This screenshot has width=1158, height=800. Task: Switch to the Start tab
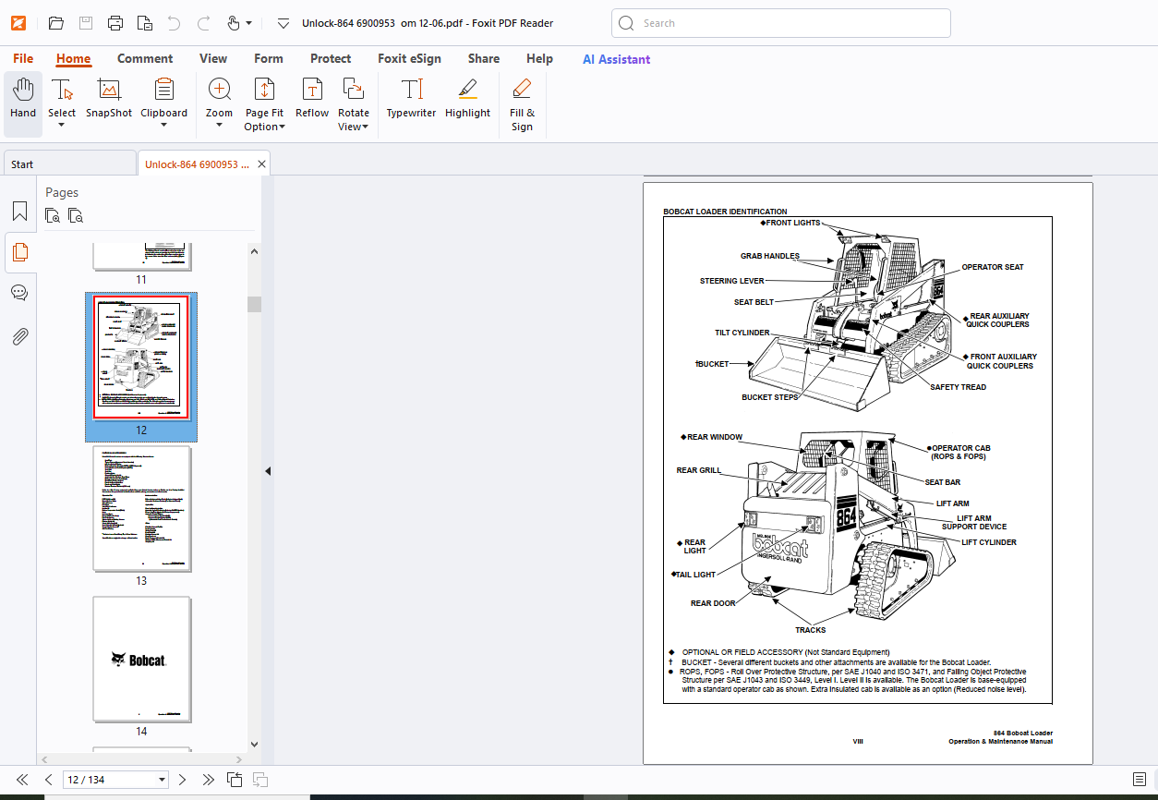coord(69,164)
